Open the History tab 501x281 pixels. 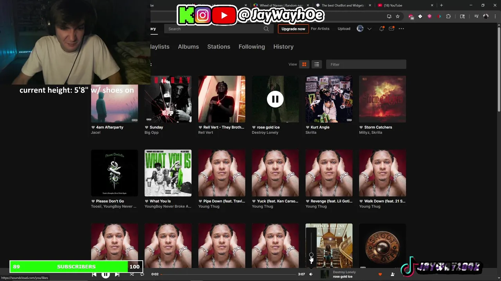283,46
